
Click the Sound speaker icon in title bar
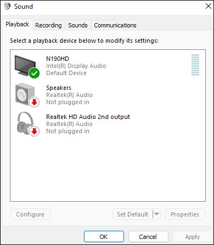7,7
